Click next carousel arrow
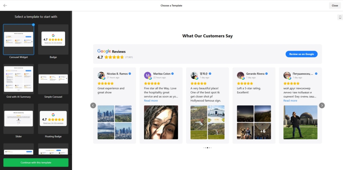This screenshot has width=343, height=170. coord(322,105)
